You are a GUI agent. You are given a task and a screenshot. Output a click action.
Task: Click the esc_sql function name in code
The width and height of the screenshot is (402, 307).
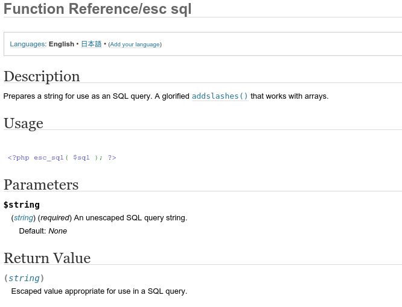(x=49, y=158)
